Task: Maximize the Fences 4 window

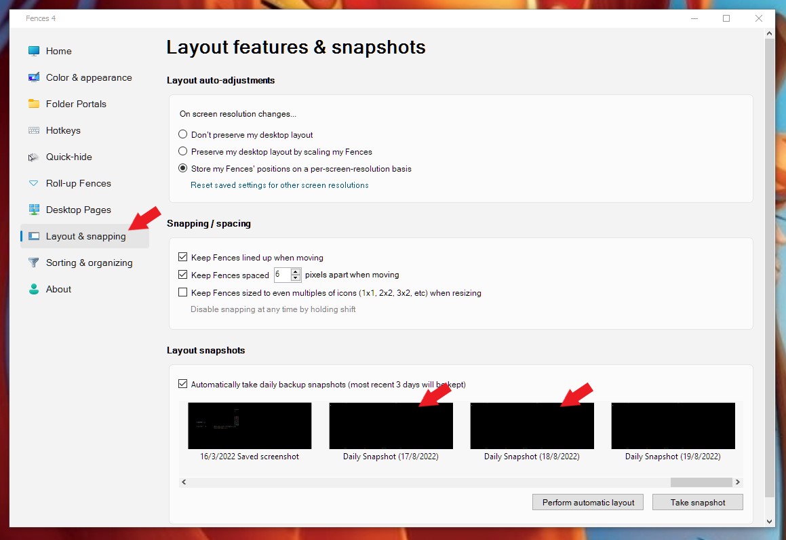Action: 726,18
